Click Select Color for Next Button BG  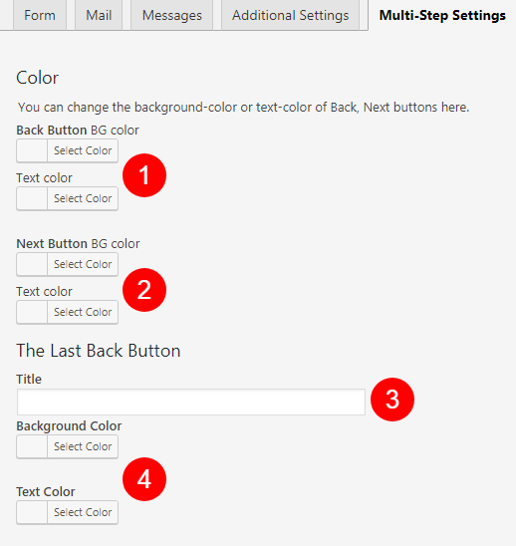(83, 264)
